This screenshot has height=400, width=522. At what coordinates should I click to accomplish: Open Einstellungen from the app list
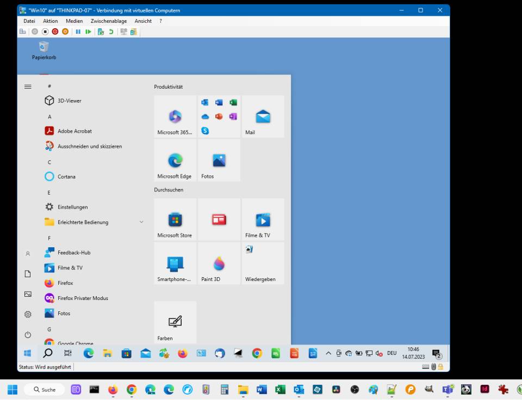click(72, 207)
